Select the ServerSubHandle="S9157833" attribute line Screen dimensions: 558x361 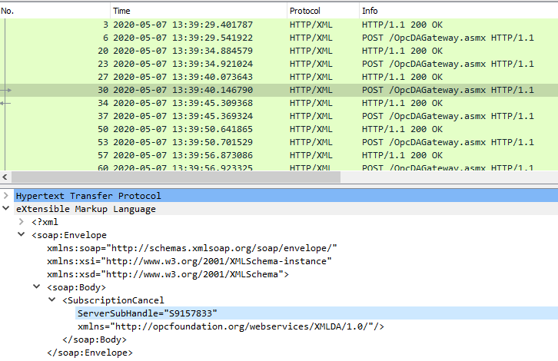pos(148,313)
